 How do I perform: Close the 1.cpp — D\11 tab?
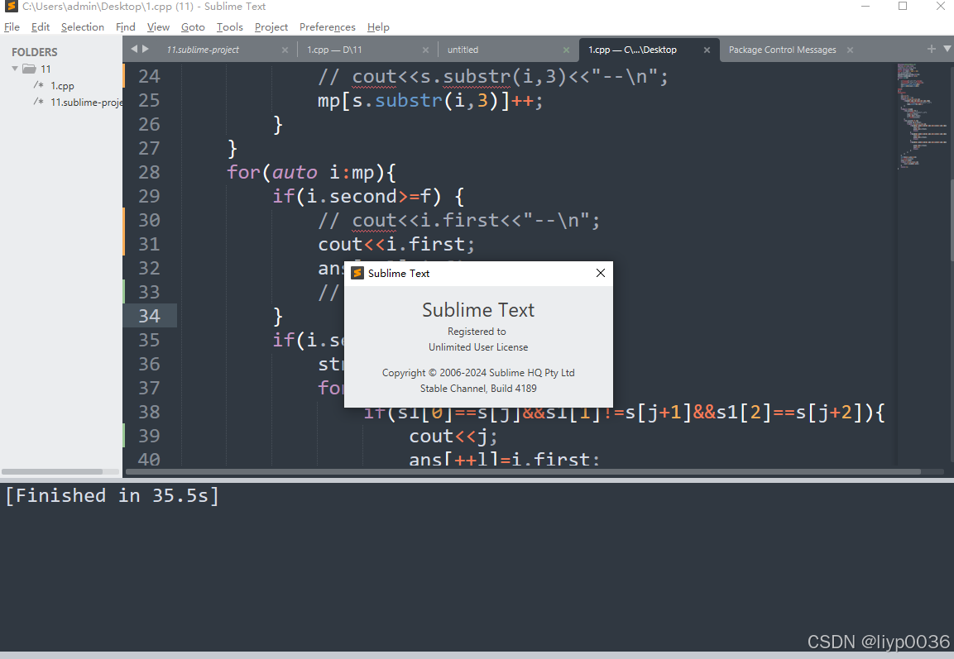point(425,50)
